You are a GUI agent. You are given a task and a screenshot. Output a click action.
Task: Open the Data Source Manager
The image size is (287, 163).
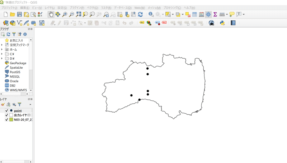[x=6, y=23]
